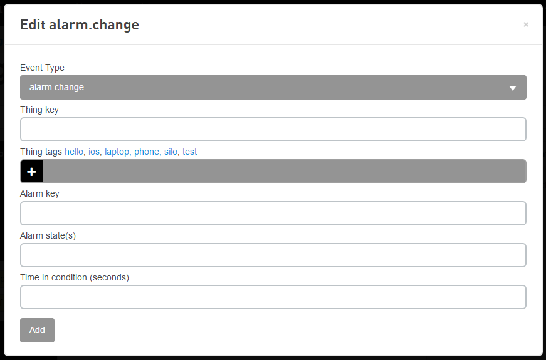
Task: Close the Edit alarm.change dialog
Action: tap(525, 24)
